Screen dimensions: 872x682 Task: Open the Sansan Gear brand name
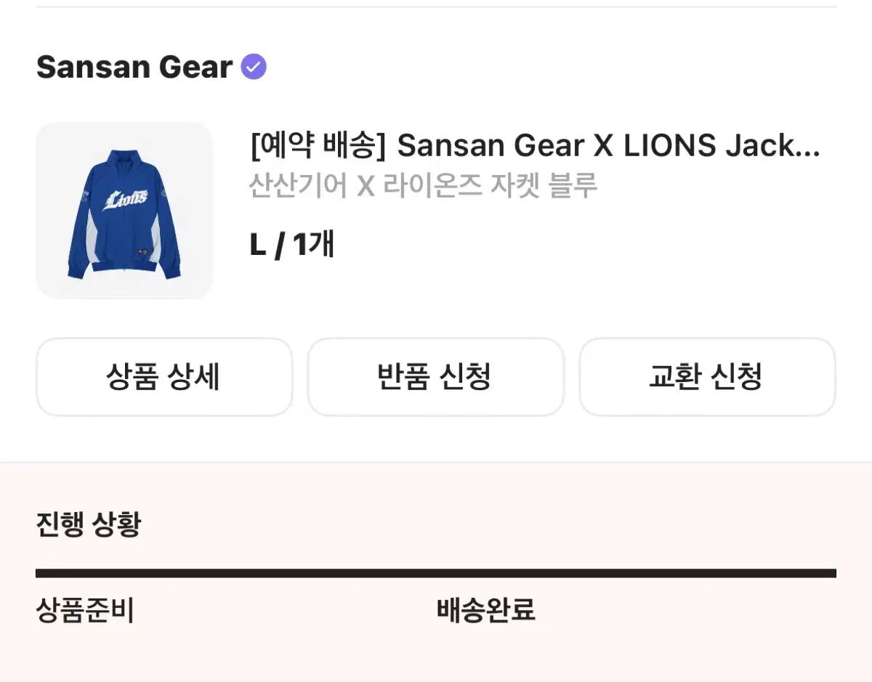(x=134, y=68)
